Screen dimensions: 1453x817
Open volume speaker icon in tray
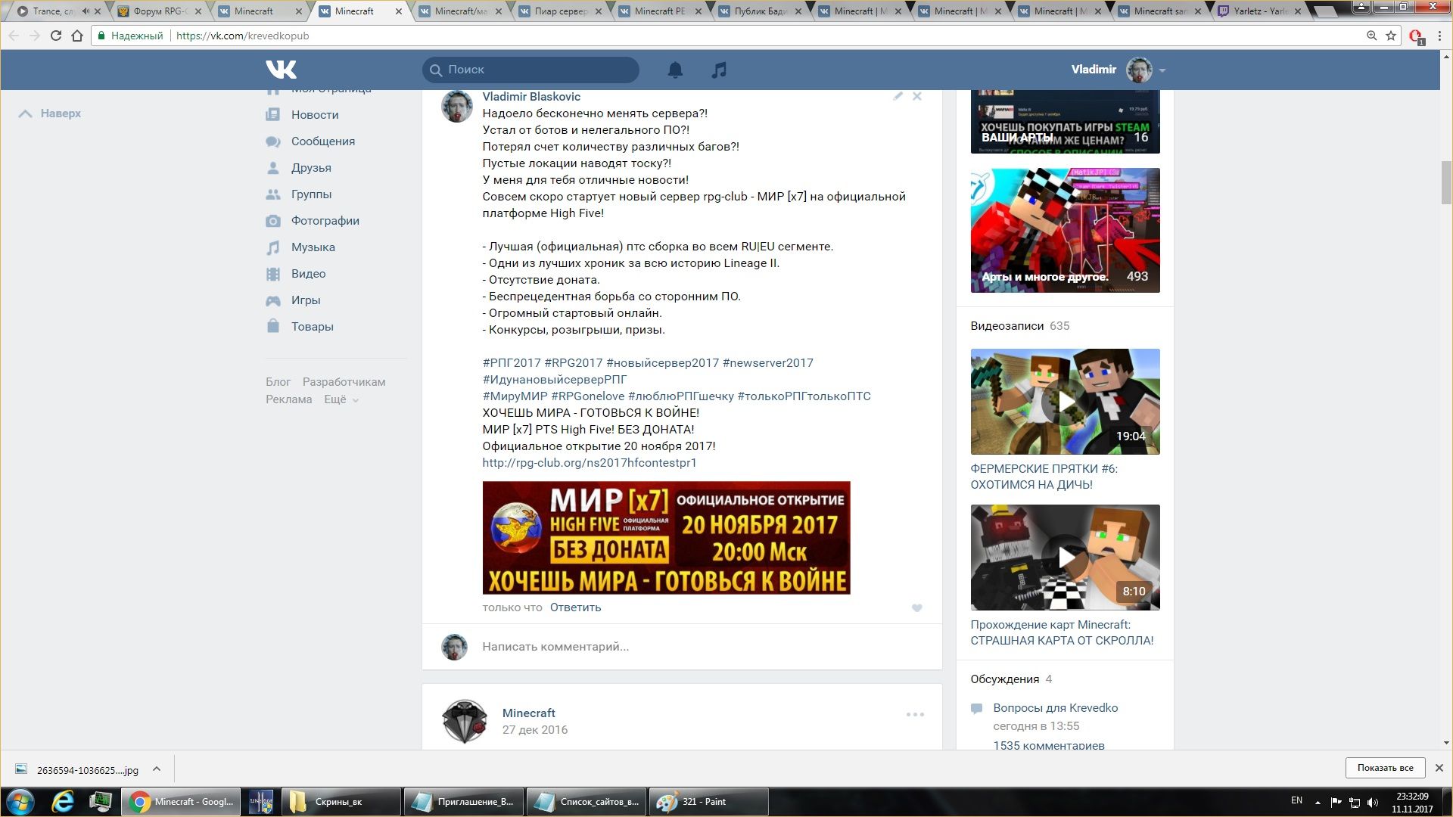(1373, 802)
